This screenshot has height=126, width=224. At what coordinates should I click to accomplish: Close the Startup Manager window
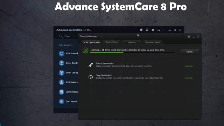(198, 36)
